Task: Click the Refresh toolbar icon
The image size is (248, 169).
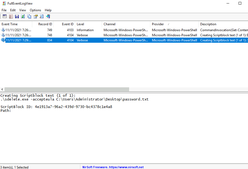Action: 23,17
